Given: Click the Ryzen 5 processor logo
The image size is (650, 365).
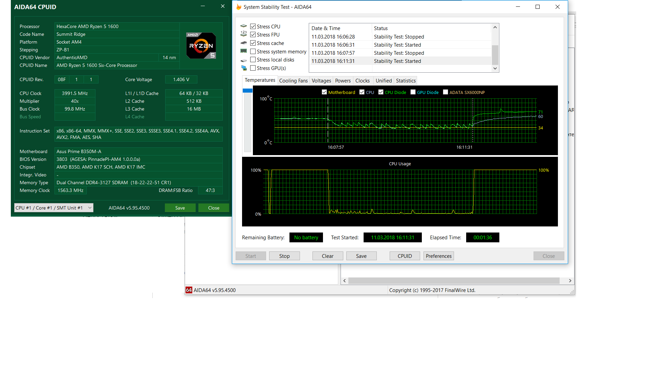Looking at the screenshot, I should [x=201, y=45].
